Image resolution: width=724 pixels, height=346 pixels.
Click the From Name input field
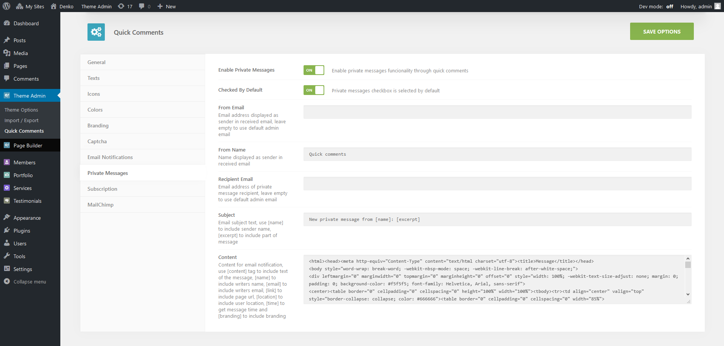point(497,154)
